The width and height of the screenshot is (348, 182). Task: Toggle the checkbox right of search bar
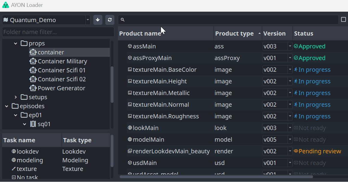(343, 19)
